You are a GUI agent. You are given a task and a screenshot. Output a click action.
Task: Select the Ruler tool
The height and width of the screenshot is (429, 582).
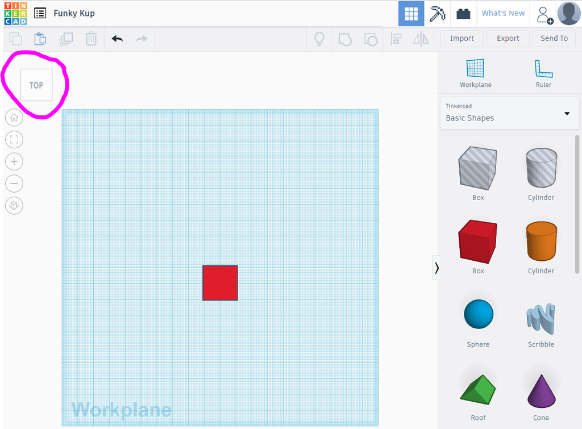543,73
